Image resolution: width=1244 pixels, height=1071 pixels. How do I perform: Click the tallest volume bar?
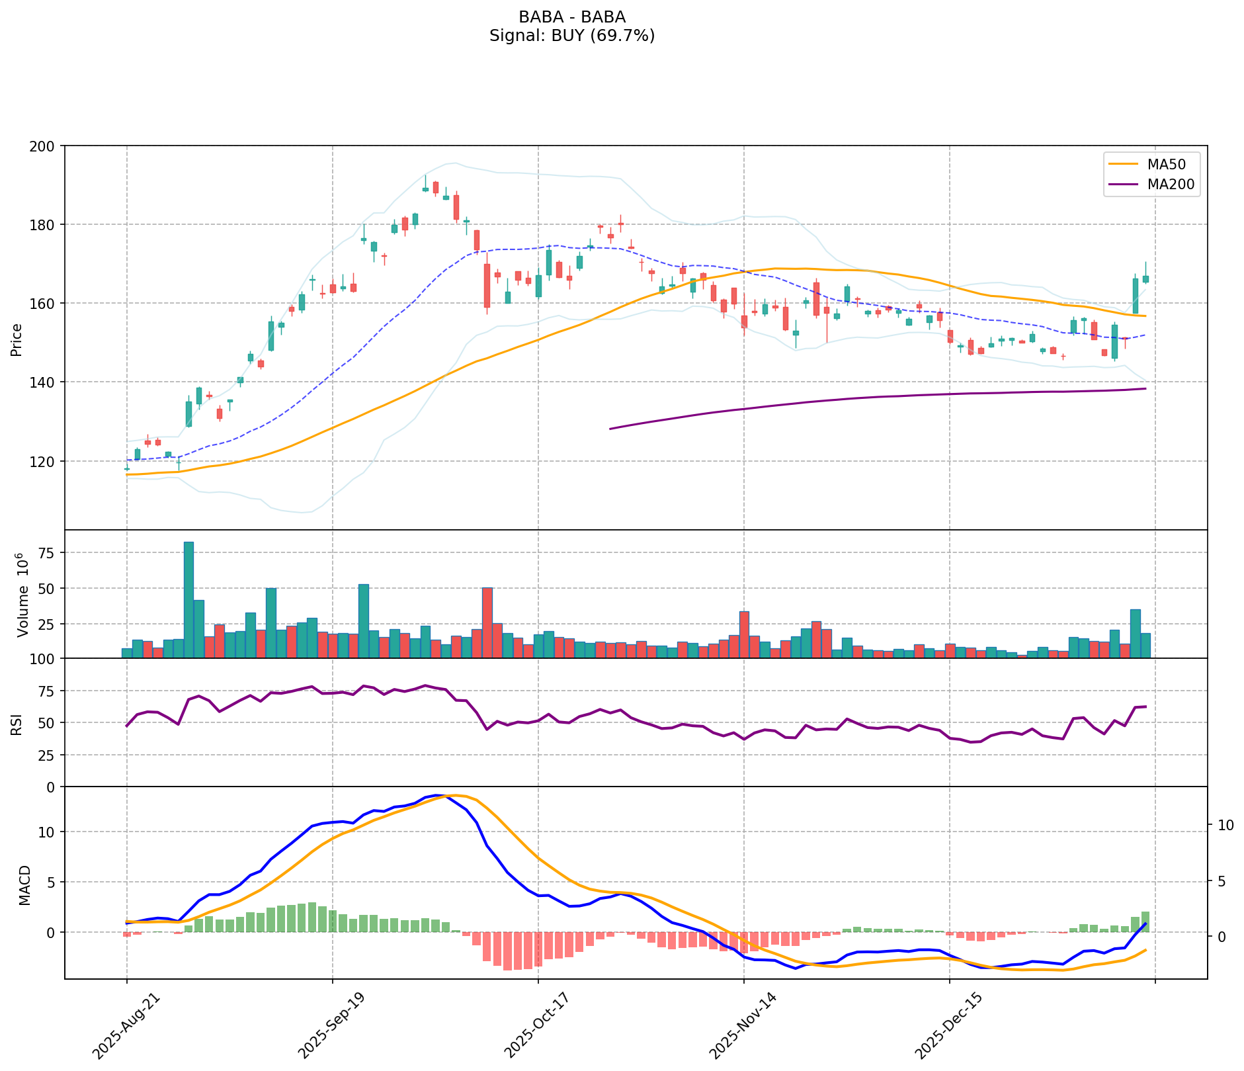[x=188, y=599]
